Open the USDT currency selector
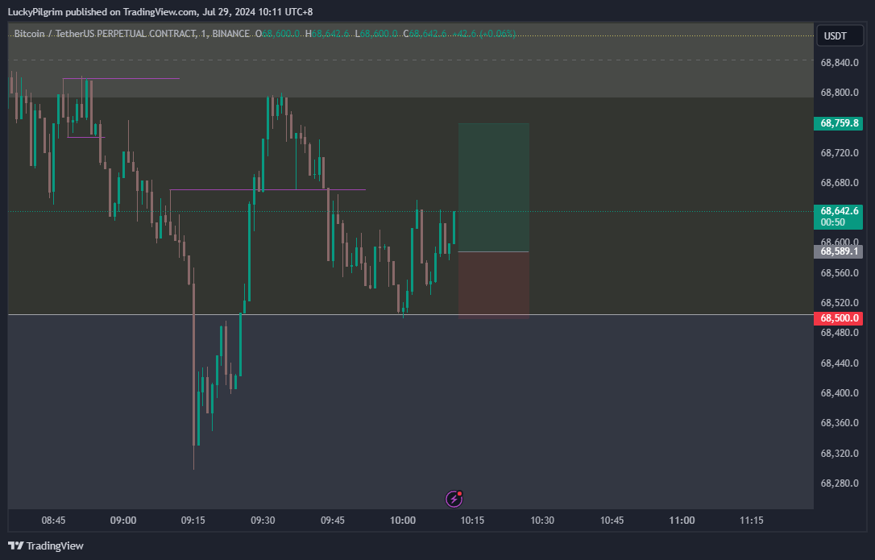This screenshot has height=560, width=875. click(x=840, y=35)
